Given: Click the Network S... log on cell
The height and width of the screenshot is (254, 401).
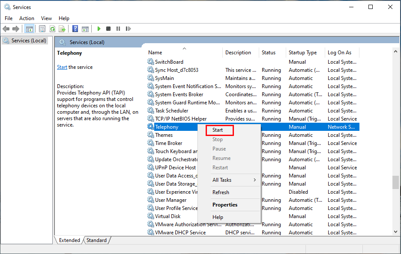Looking at the screenshot, I should 341,127.
